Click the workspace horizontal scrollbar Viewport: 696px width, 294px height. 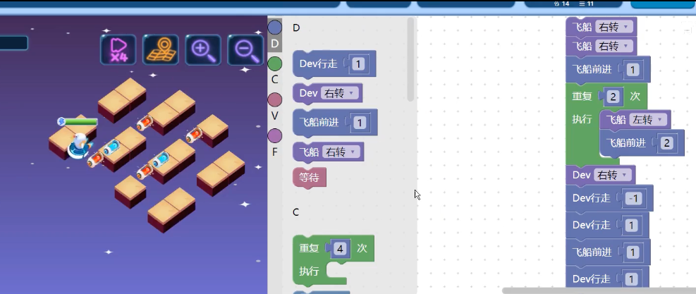(598, 290)
